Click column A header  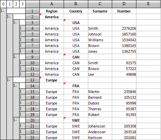[52, 4]
